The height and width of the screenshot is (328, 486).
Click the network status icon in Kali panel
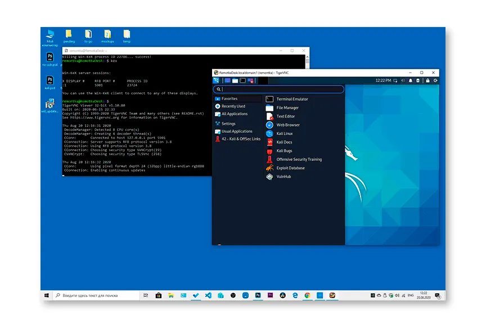(x=395, y=80)
